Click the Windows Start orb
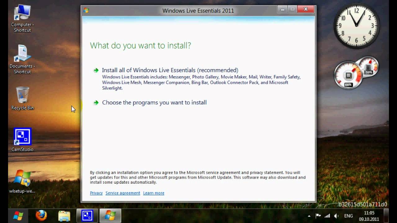397x223 pixels. 18,216
